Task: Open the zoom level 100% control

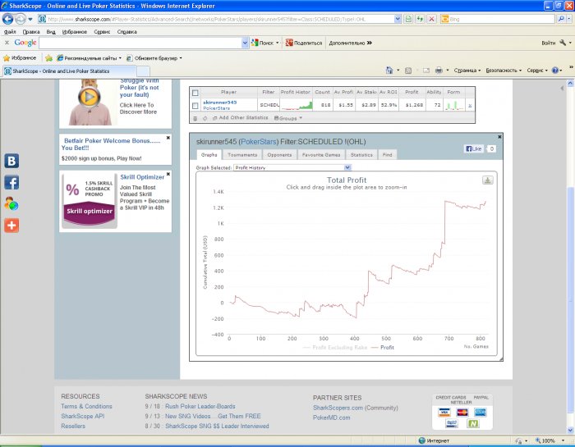Action: pos(548,440)
